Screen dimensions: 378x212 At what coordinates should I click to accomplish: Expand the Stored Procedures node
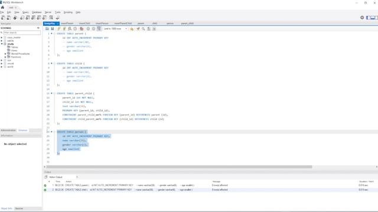(5, 54)
